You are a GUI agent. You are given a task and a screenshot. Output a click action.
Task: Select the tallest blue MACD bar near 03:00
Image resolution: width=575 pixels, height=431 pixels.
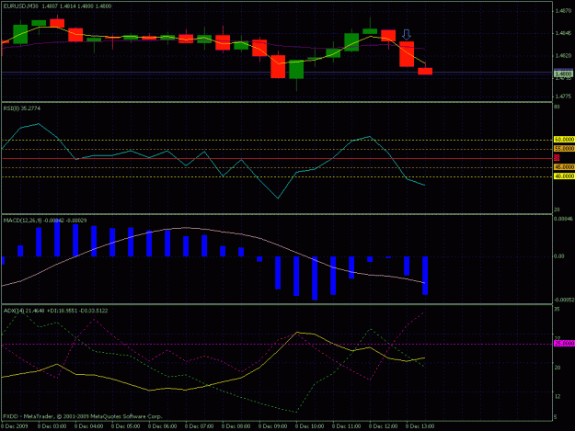57,238
